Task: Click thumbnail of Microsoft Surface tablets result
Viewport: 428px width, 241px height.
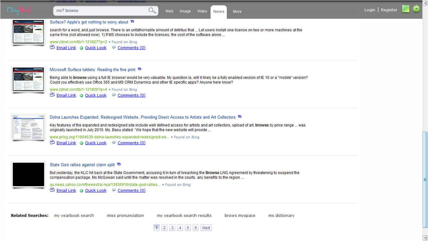Action: (x=28, y=80)
